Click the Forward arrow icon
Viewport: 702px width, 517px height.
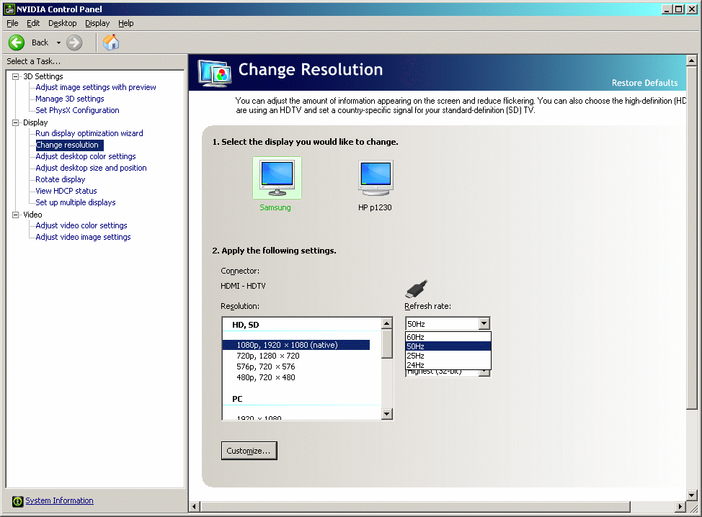pos(74,43)
